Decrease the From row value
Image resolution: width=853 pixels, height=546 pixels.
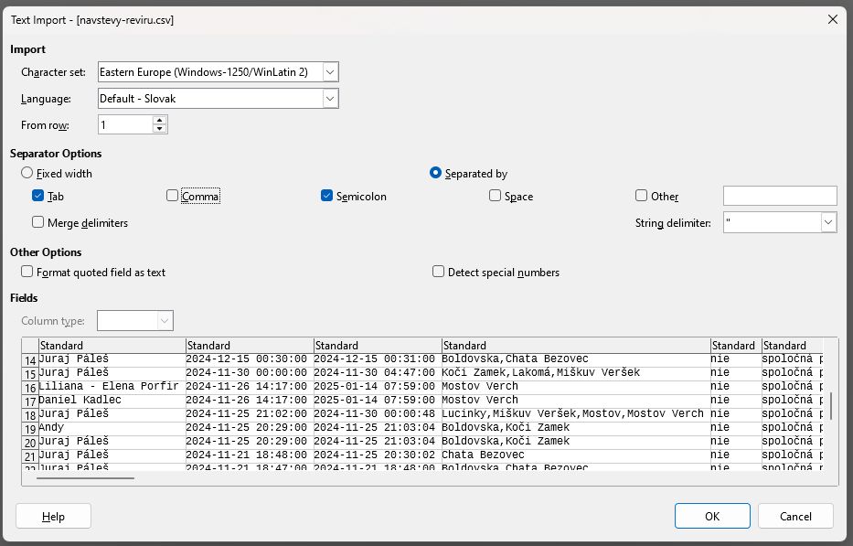160,129
